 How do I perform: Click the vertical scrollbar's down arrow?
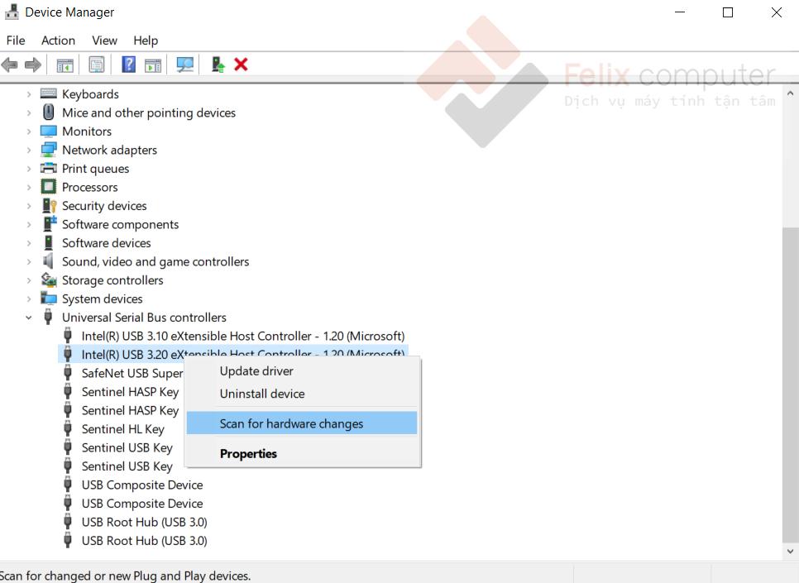click(x=790, y=551)
